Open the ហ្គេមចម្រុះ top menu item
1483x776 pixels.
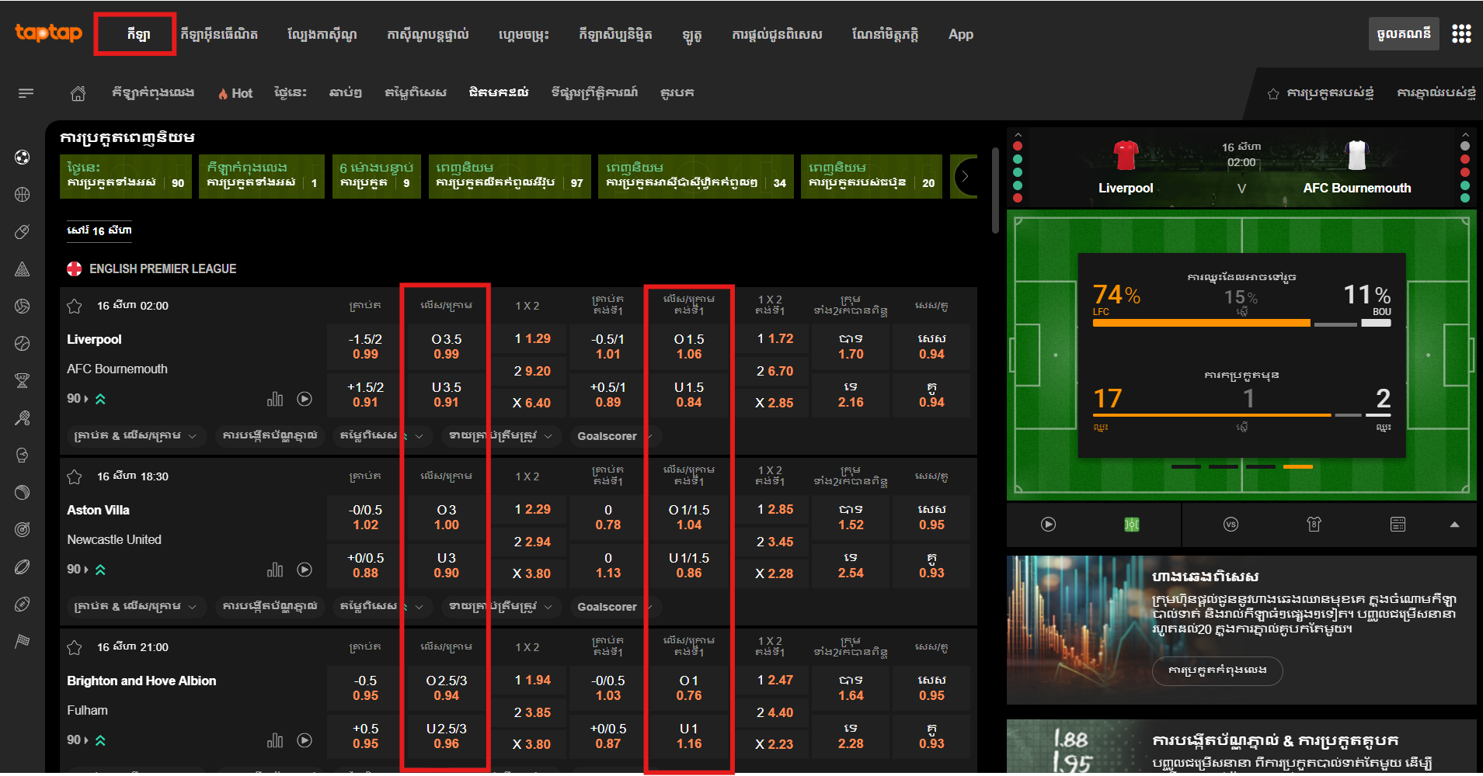click(524, 34)
